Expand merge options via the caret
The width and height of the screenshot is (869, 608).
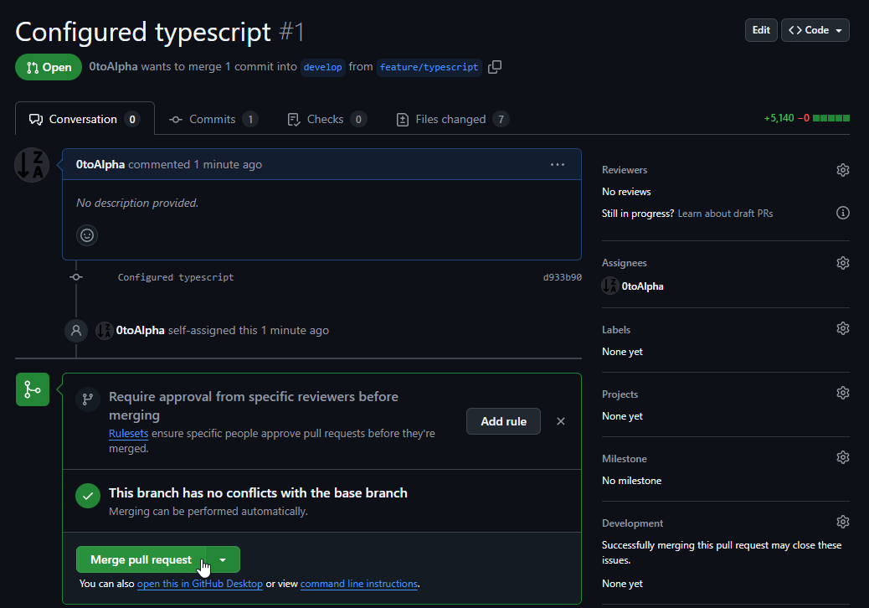coord(223,559)
